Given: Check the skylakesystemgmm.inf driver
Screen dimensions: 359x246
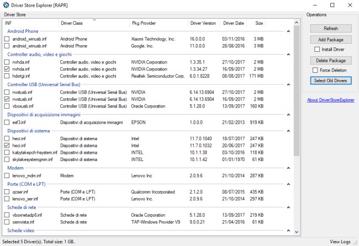Looking at the screenshot, I should click(x=7, y=159).
